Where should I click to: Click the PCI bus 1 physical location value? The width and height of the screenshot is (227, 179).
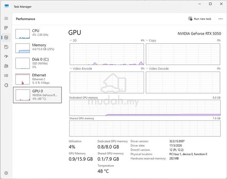coord(188,154)
